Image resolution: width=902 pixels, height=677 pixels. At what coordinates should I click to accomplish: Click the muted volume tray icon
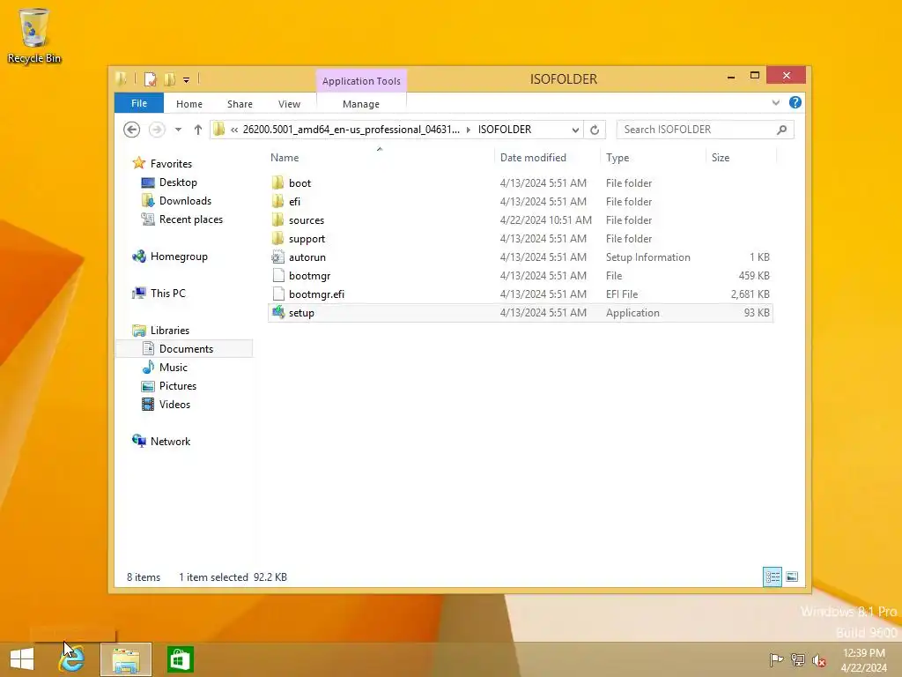[818, 659]
